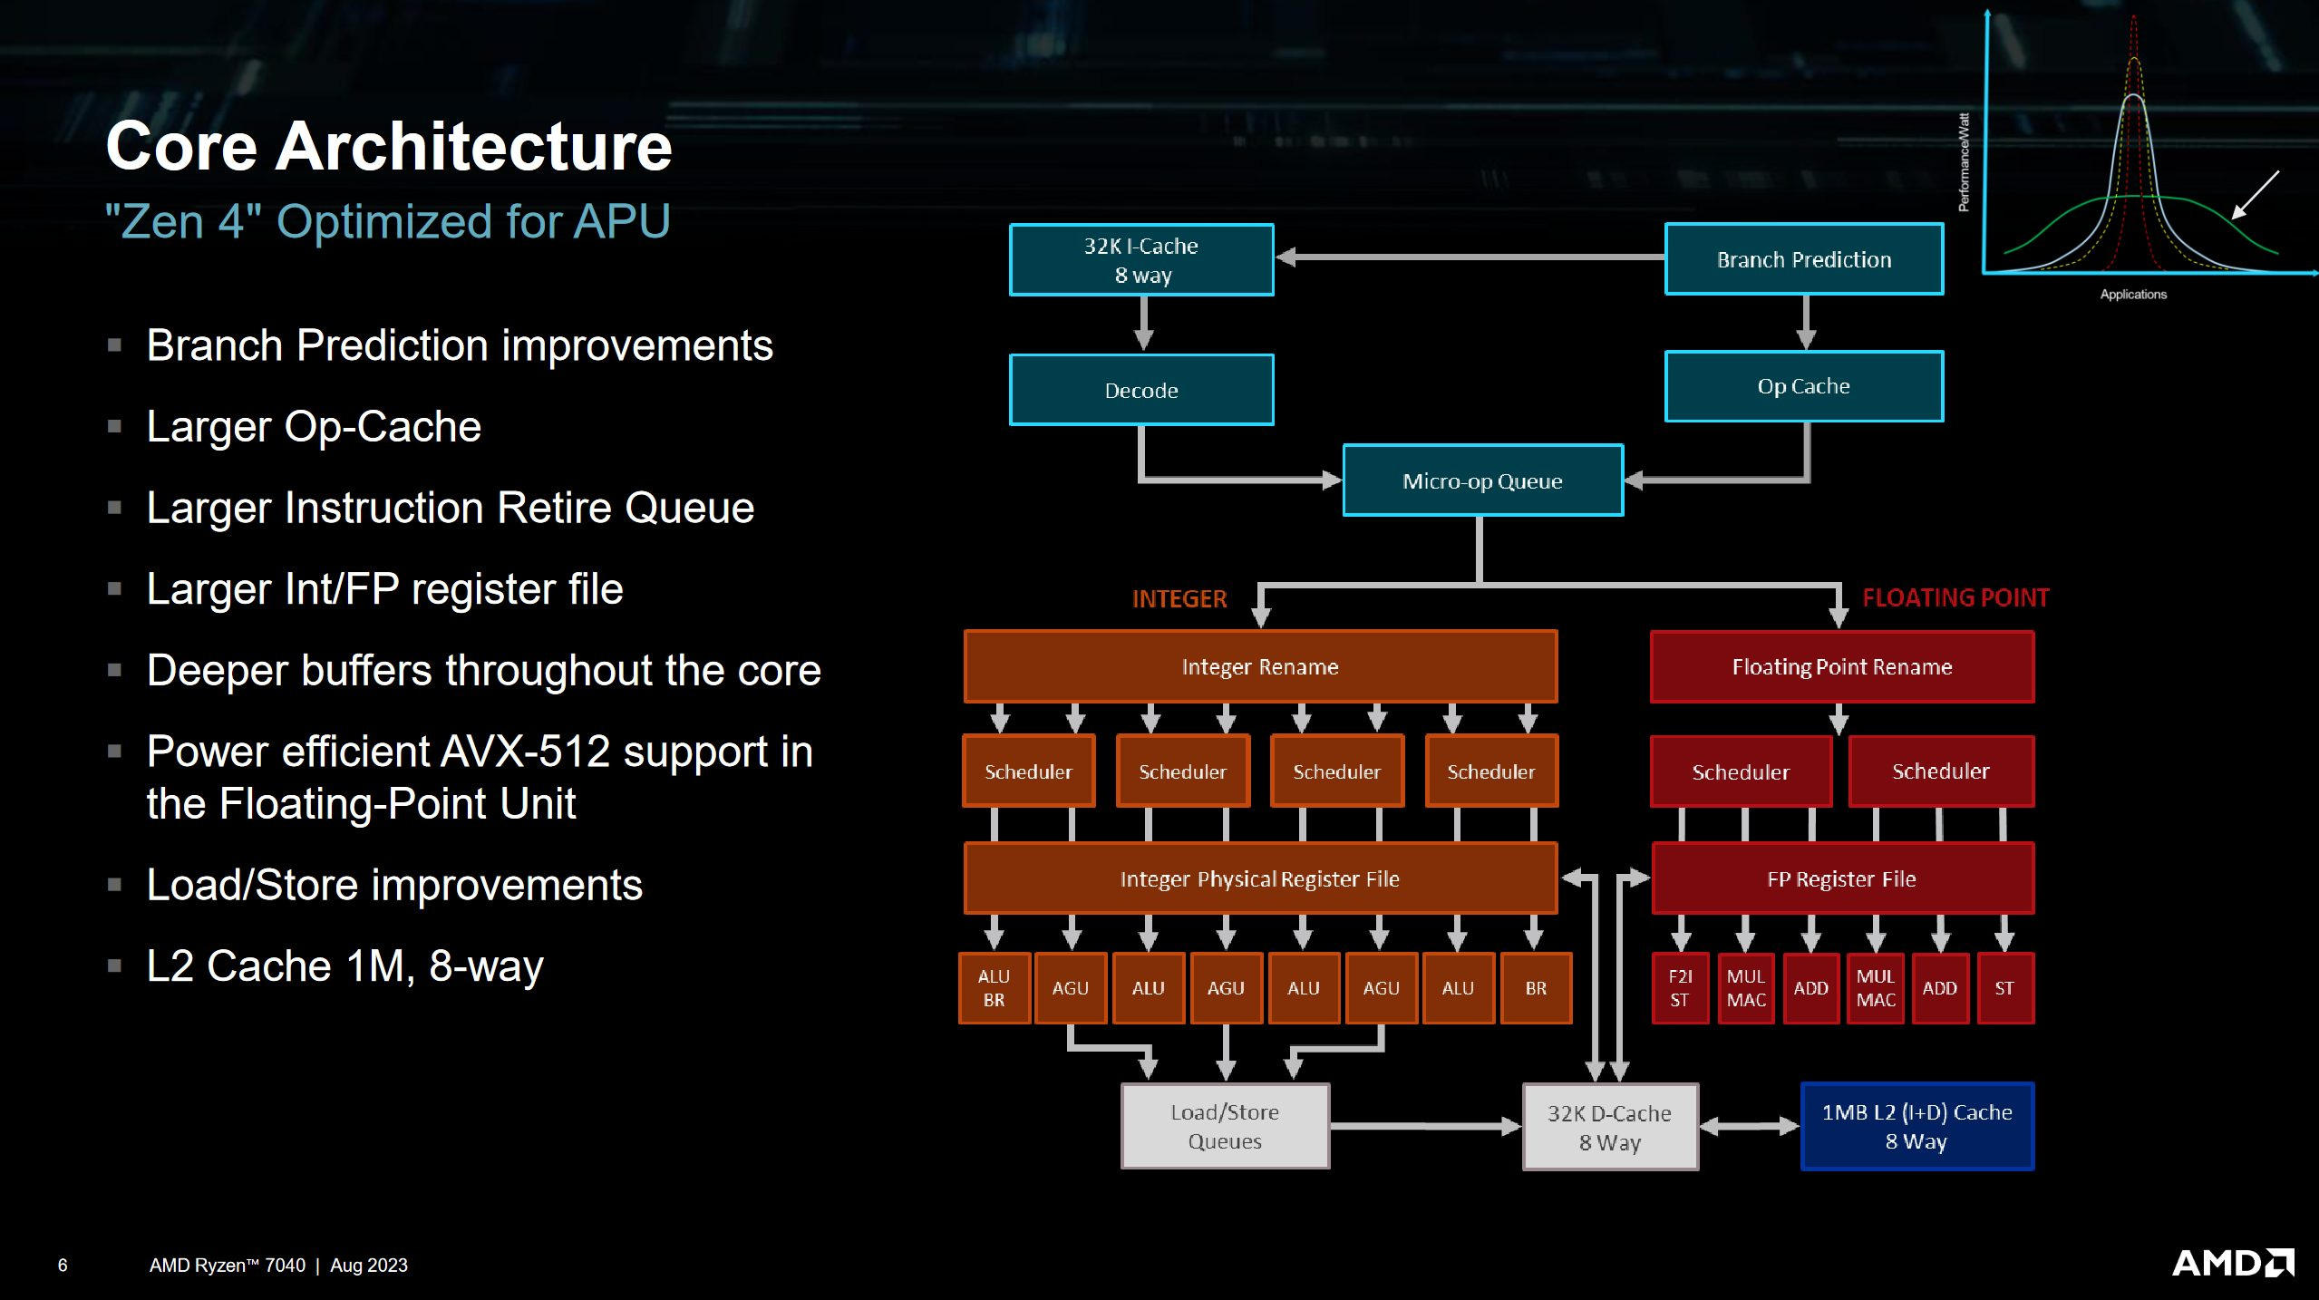This screenshot has width=2319, height=1300.
Task: Click the Applications axis label on chart
Action: click(x=2133, y=294)
